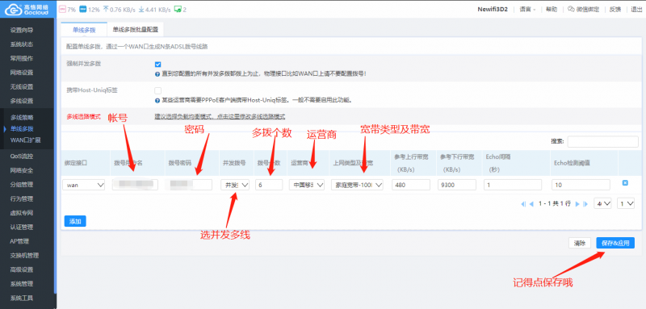
Task: Click 微信绑定 in the header
Action: tap(588, 9)
